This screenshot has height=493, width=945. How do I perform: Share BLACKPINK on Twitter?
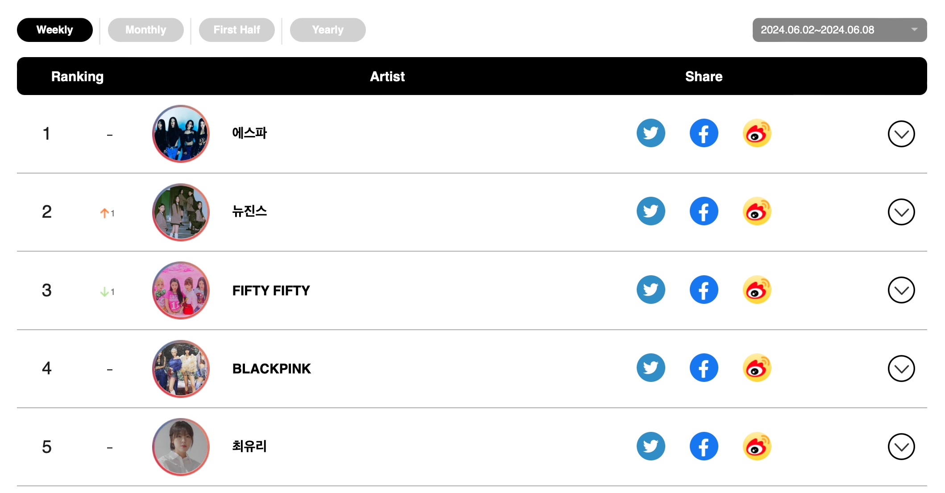[x=651, y=368]
